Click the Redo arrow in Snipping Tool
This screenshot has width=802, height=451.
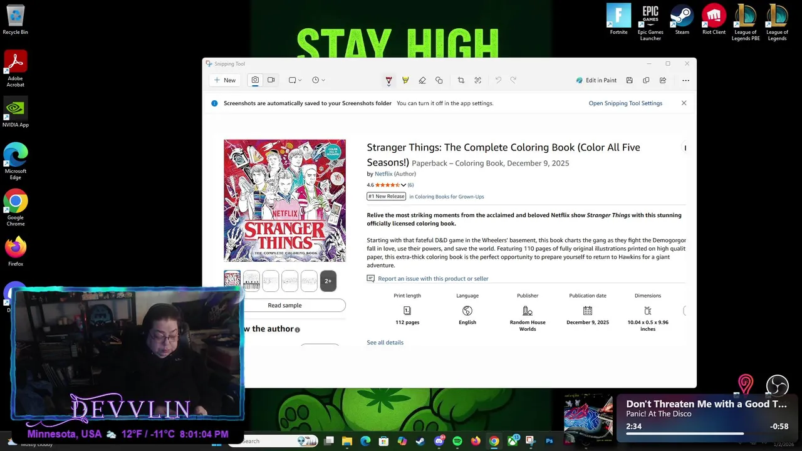[513, 80]
